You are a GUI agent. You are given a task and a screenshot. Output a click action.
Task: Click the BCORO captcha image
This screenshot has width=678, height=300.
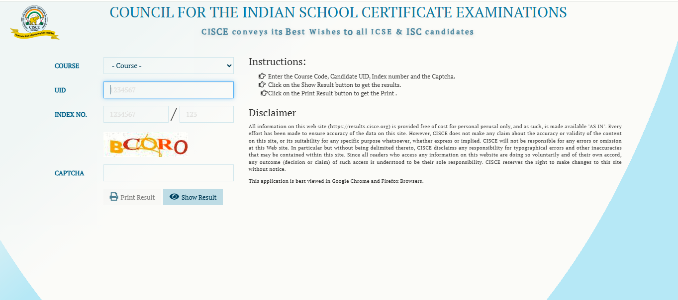coord(146,145)
